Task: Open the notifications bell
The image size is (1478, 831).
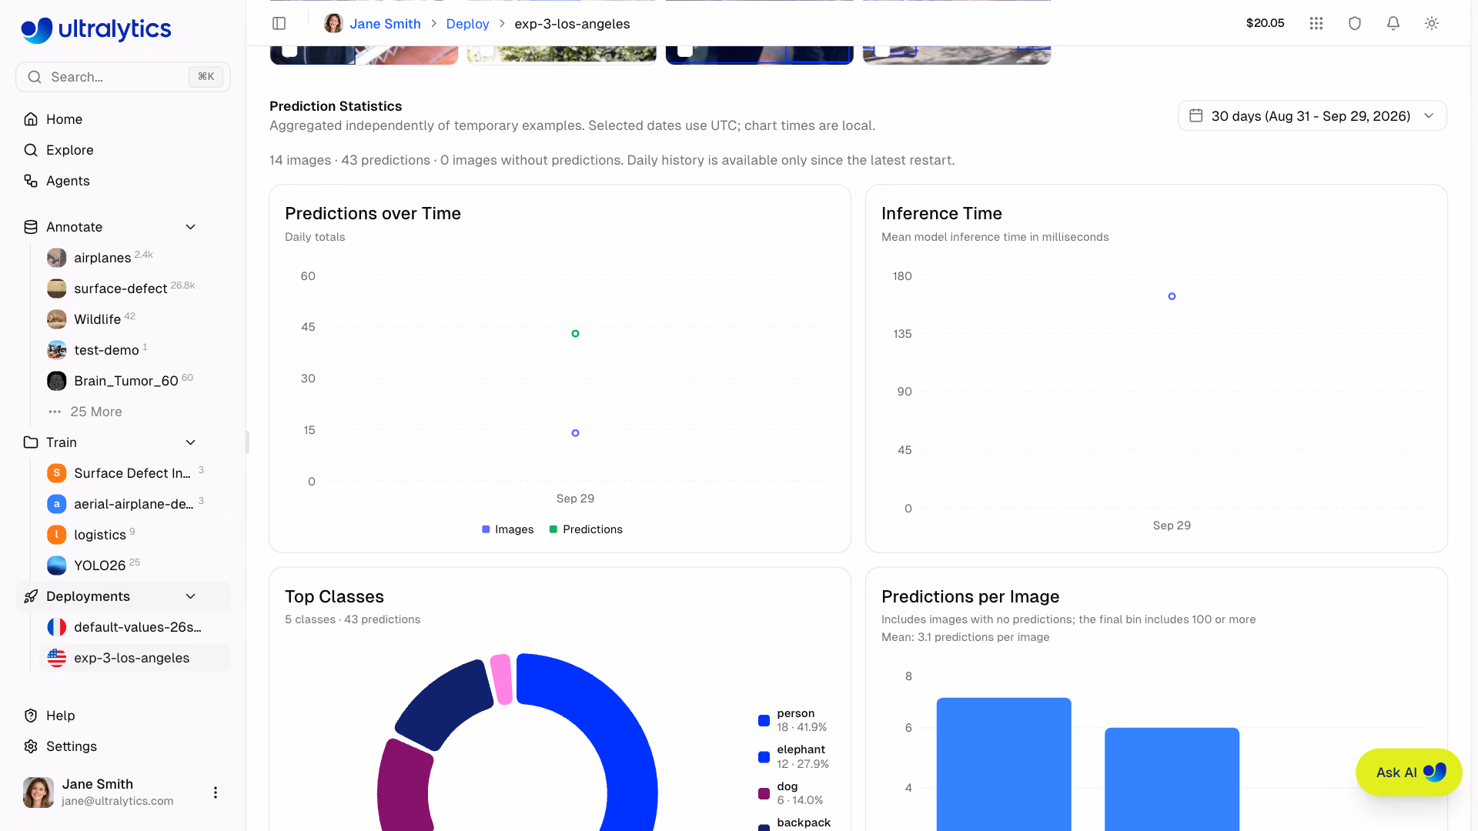Action: point(1393,23)
